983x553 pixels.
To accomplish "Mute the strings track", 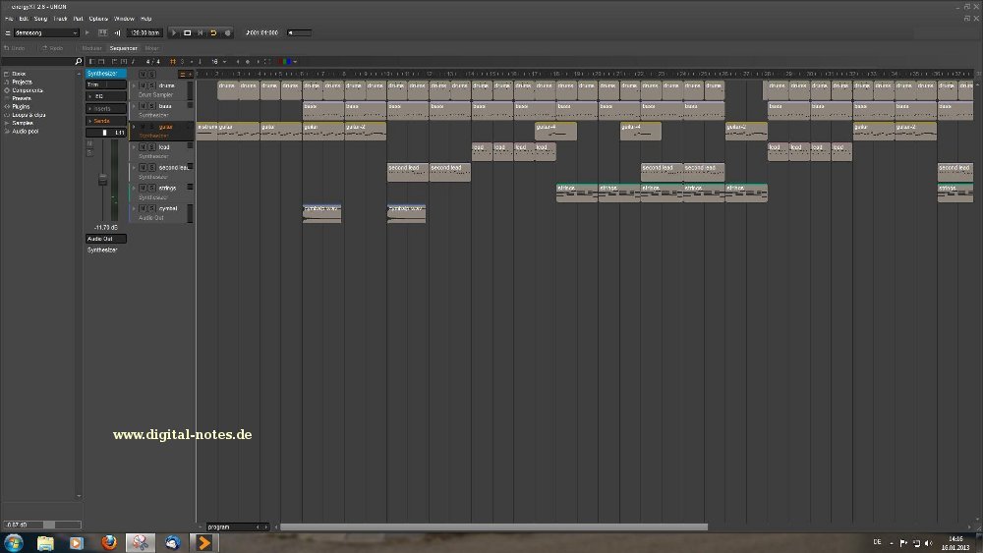I will point(142,188).
